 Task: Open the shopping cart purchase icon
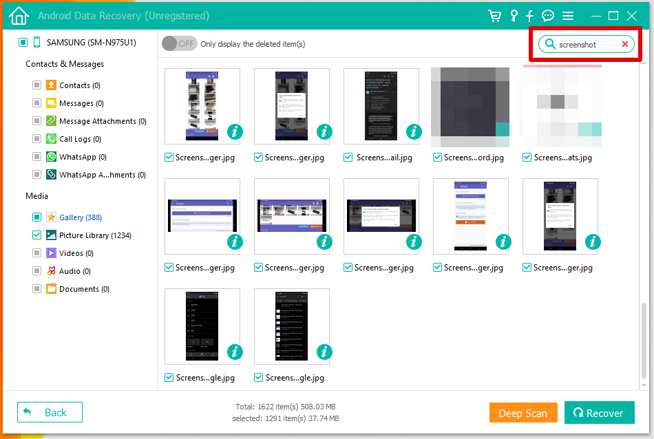click(x=494, y=16)
